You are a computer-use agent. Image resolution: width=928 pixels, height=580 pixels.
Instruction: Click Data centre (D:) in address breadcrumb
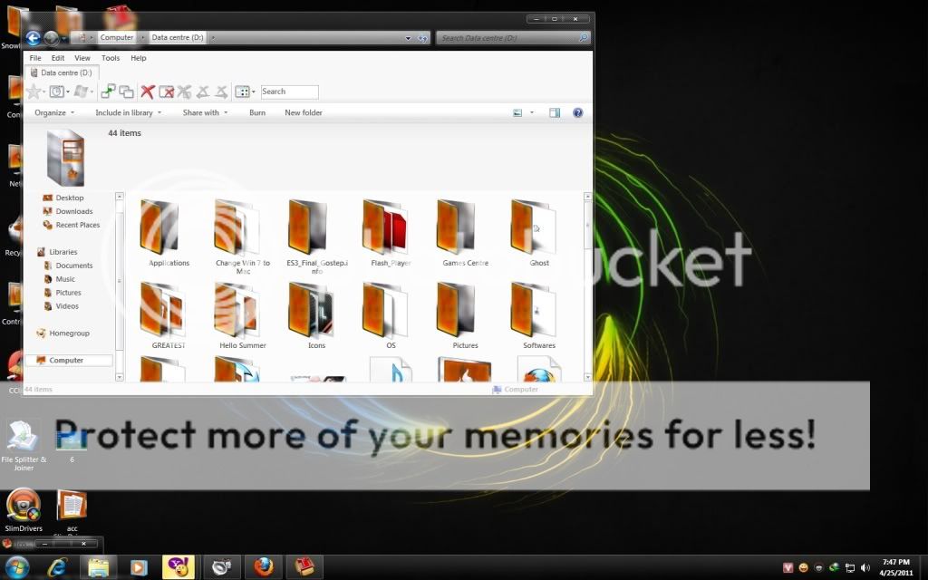click(x=178, y=37)
